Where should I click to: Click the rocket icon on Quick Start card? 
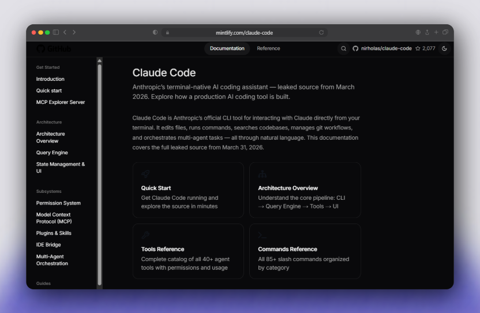tap(145, 174)
